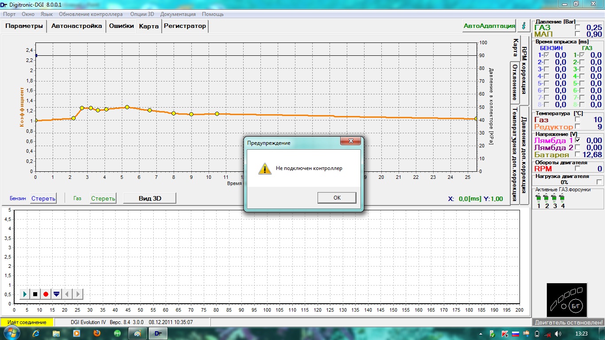Select the vertical Отклонение tab
This screenshot has width=605, height=340.
pos(515,82)
